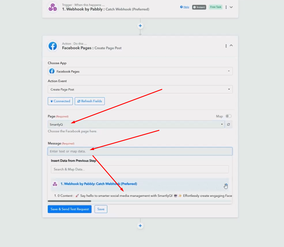Click the horizontal scrollbar under mapped data
This screenshot has width=284, height=247.
69,201
